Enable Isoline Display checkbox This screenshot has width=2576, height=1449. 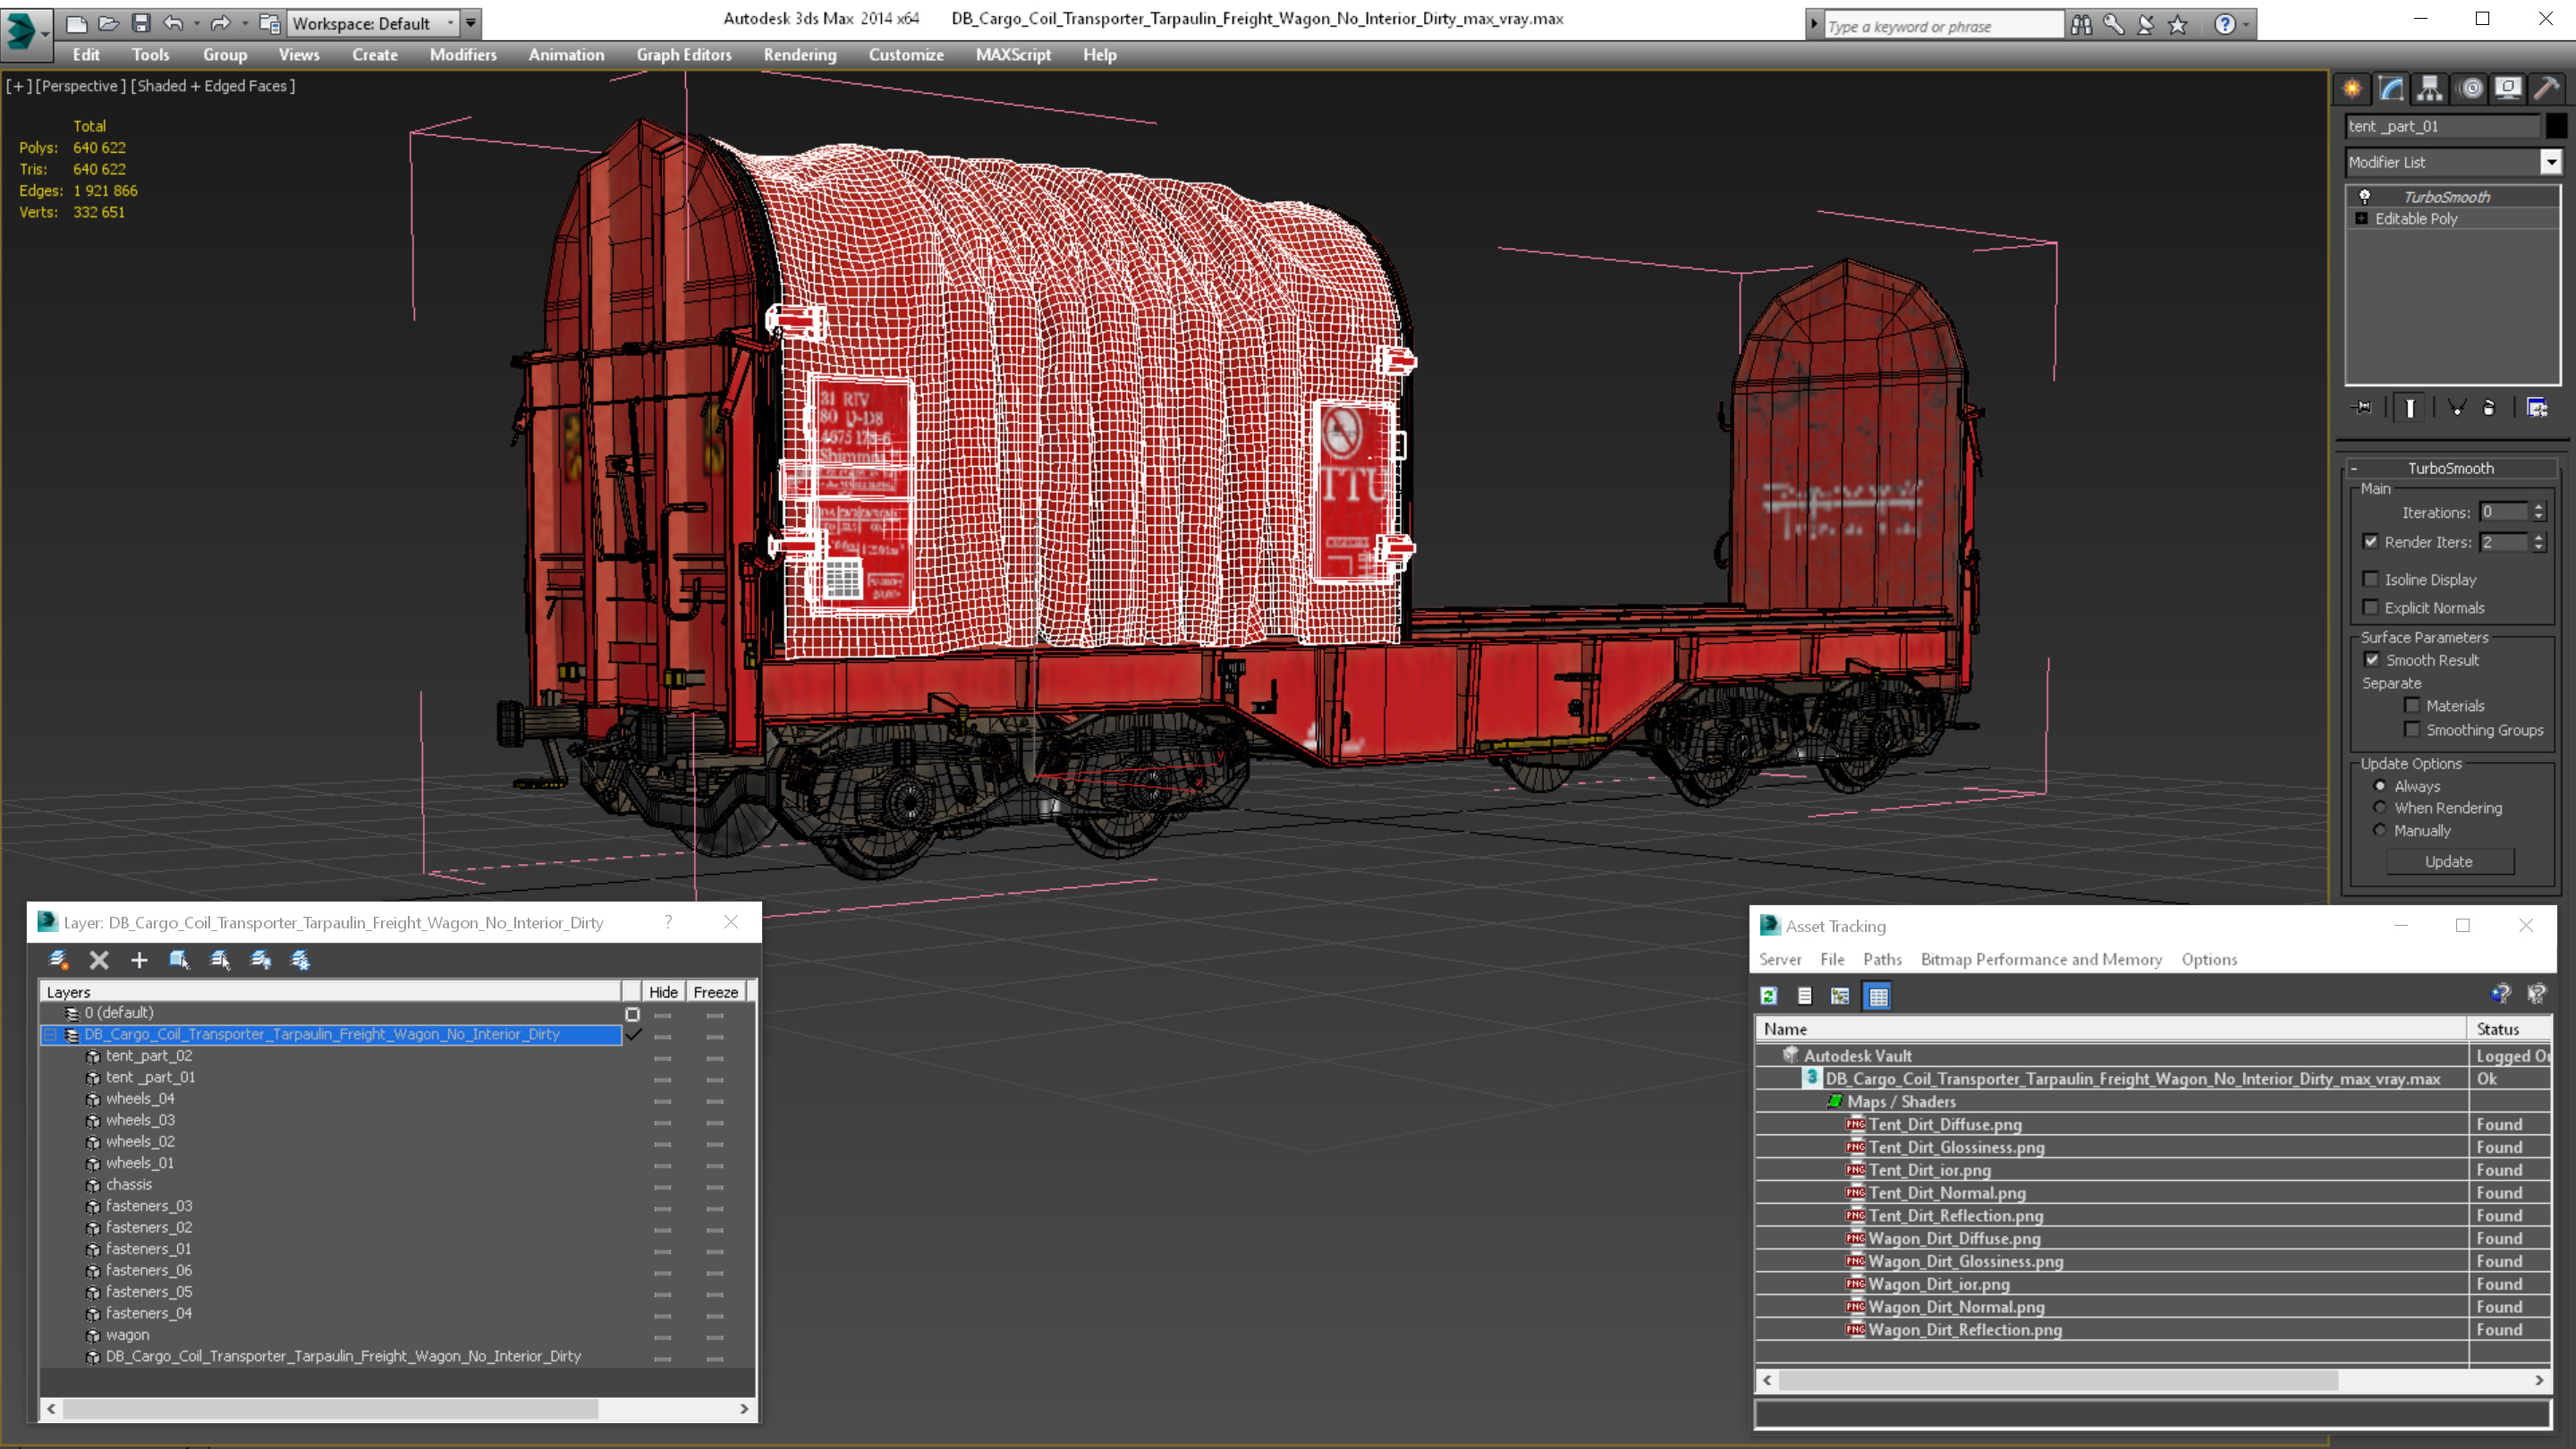2370,579
